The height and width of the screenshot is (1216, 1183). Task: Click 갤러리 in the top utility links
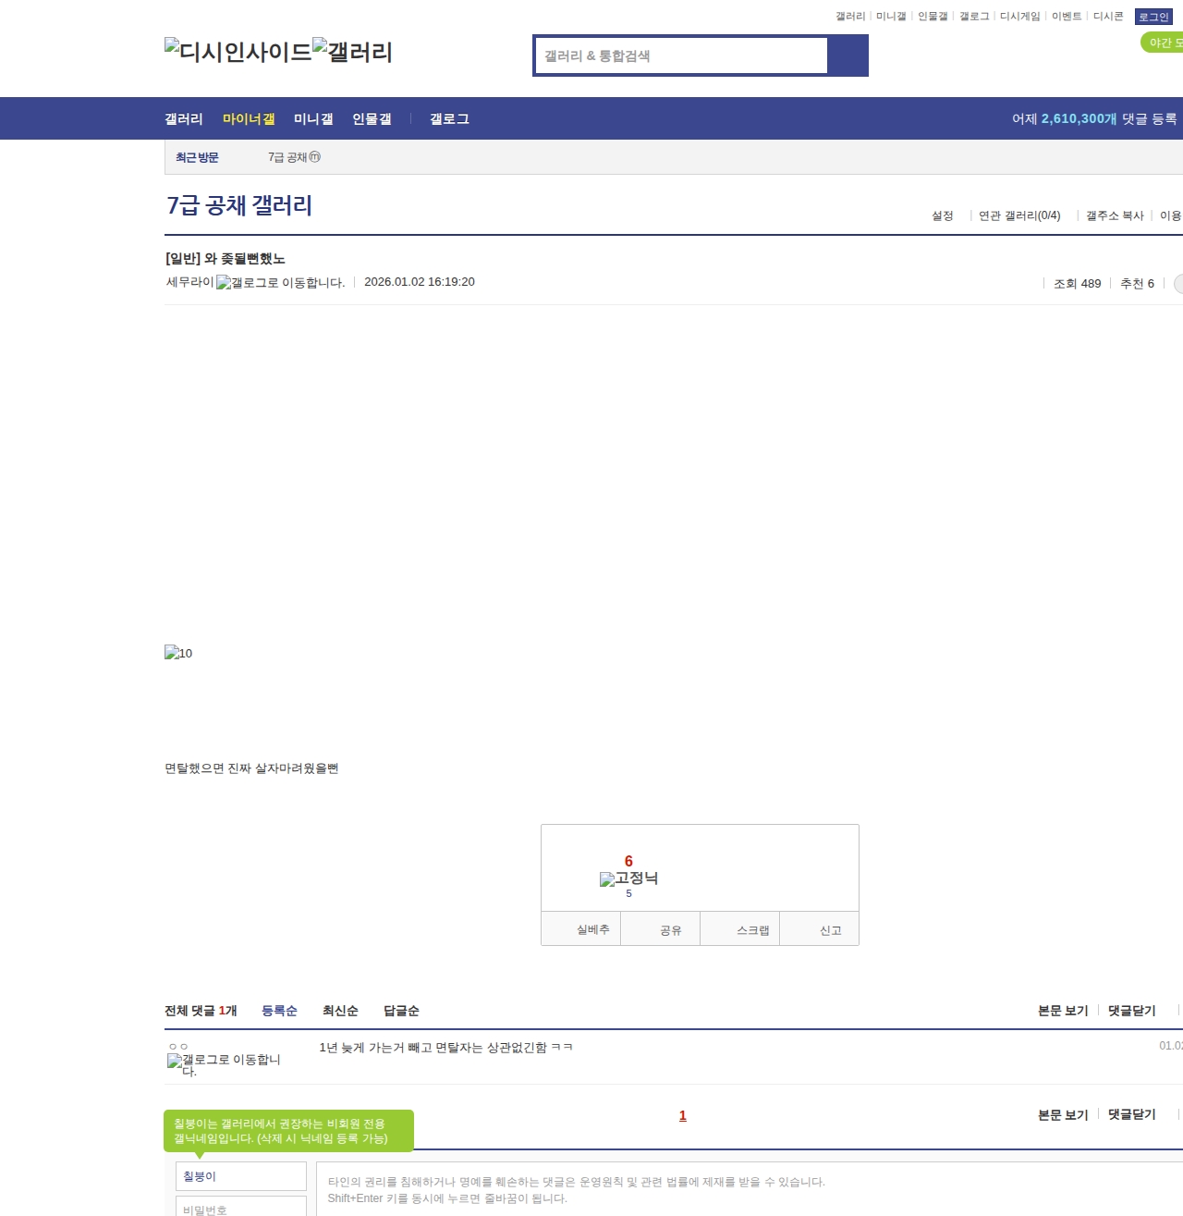[850, 17]
